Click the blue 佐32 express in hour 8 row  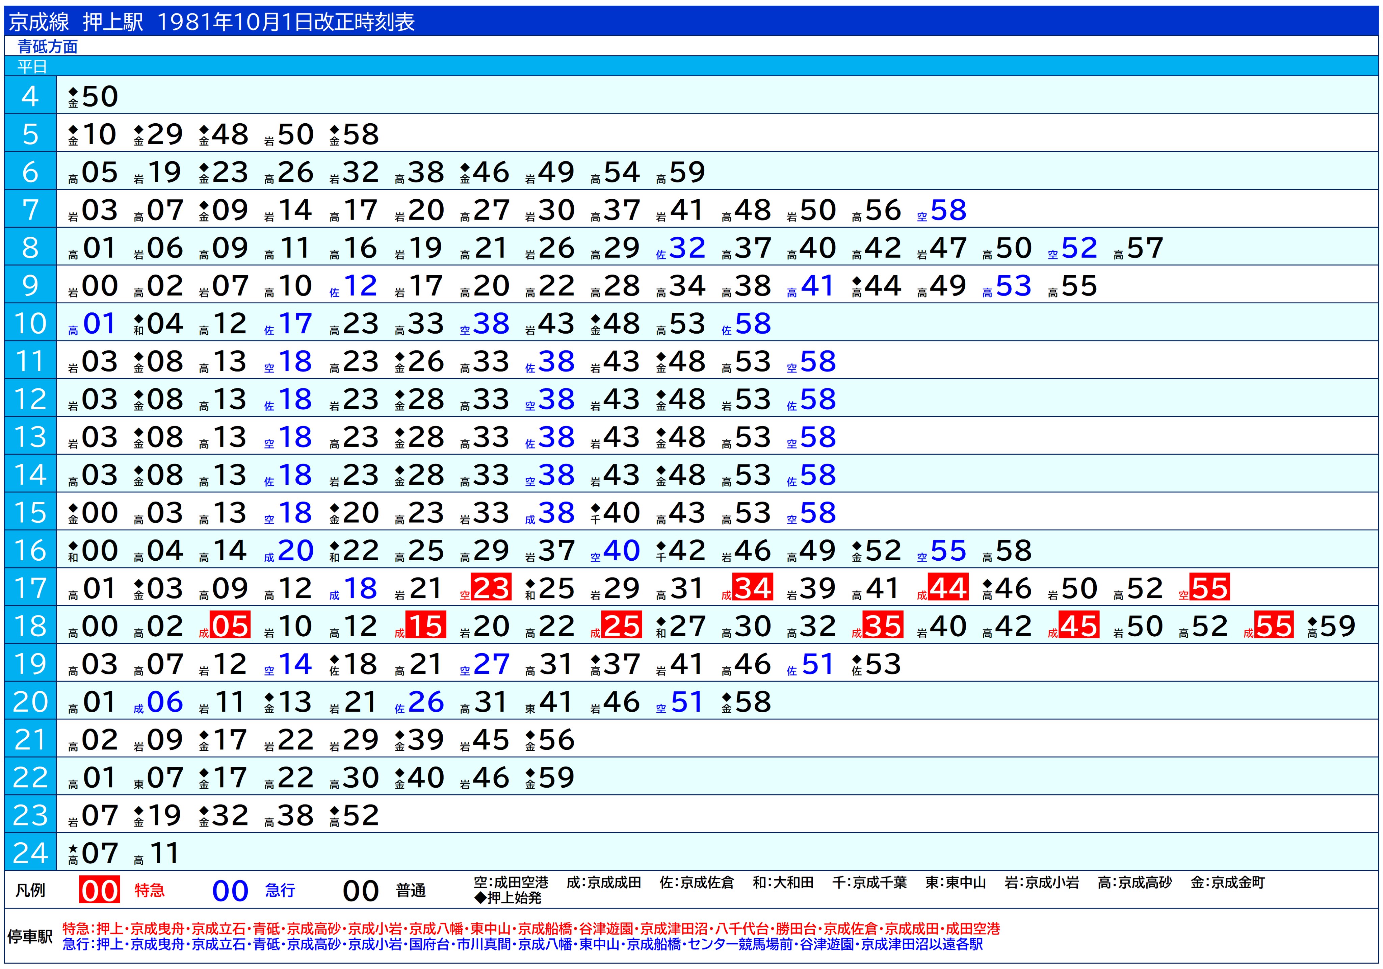click(x=681, y=248)
